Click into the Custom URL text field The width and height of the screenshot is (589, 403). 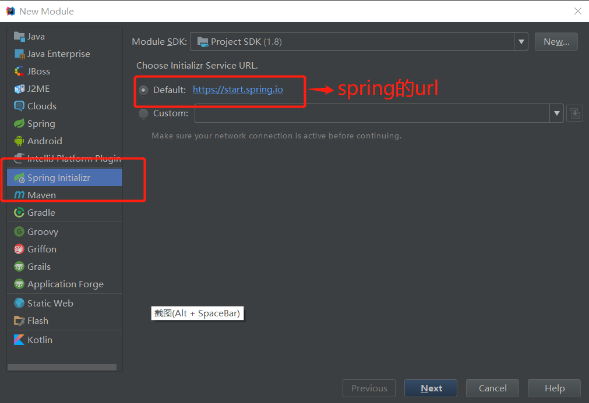point(372,113)
